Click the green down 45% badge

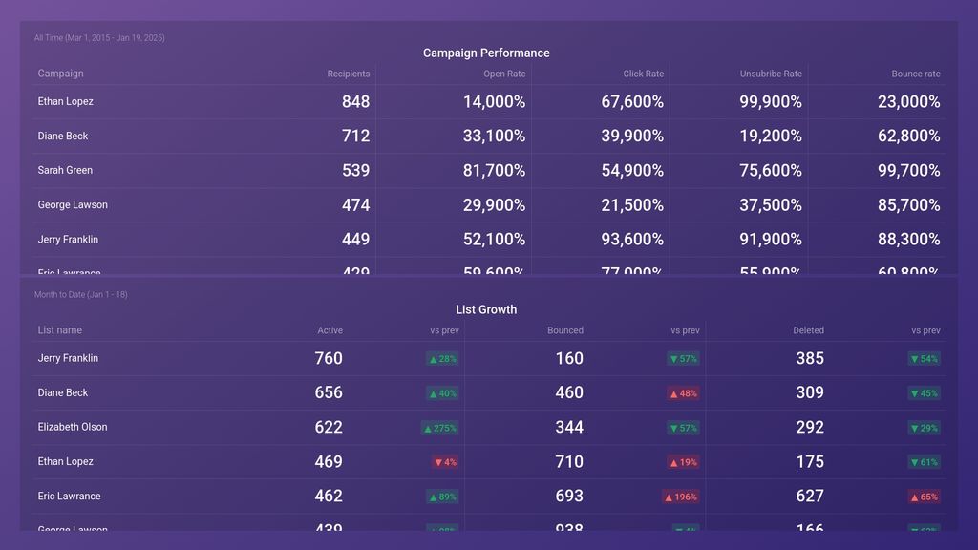click(924, 393)
